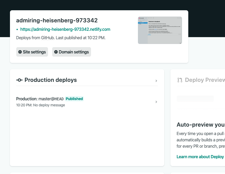Click the Production deploys heading
Image resolution: width=225 pixels, height=174 pixels.
point(51,80)
